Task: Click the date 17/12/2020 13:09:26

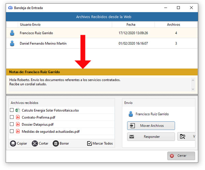Action: click(x=133, y=33)
